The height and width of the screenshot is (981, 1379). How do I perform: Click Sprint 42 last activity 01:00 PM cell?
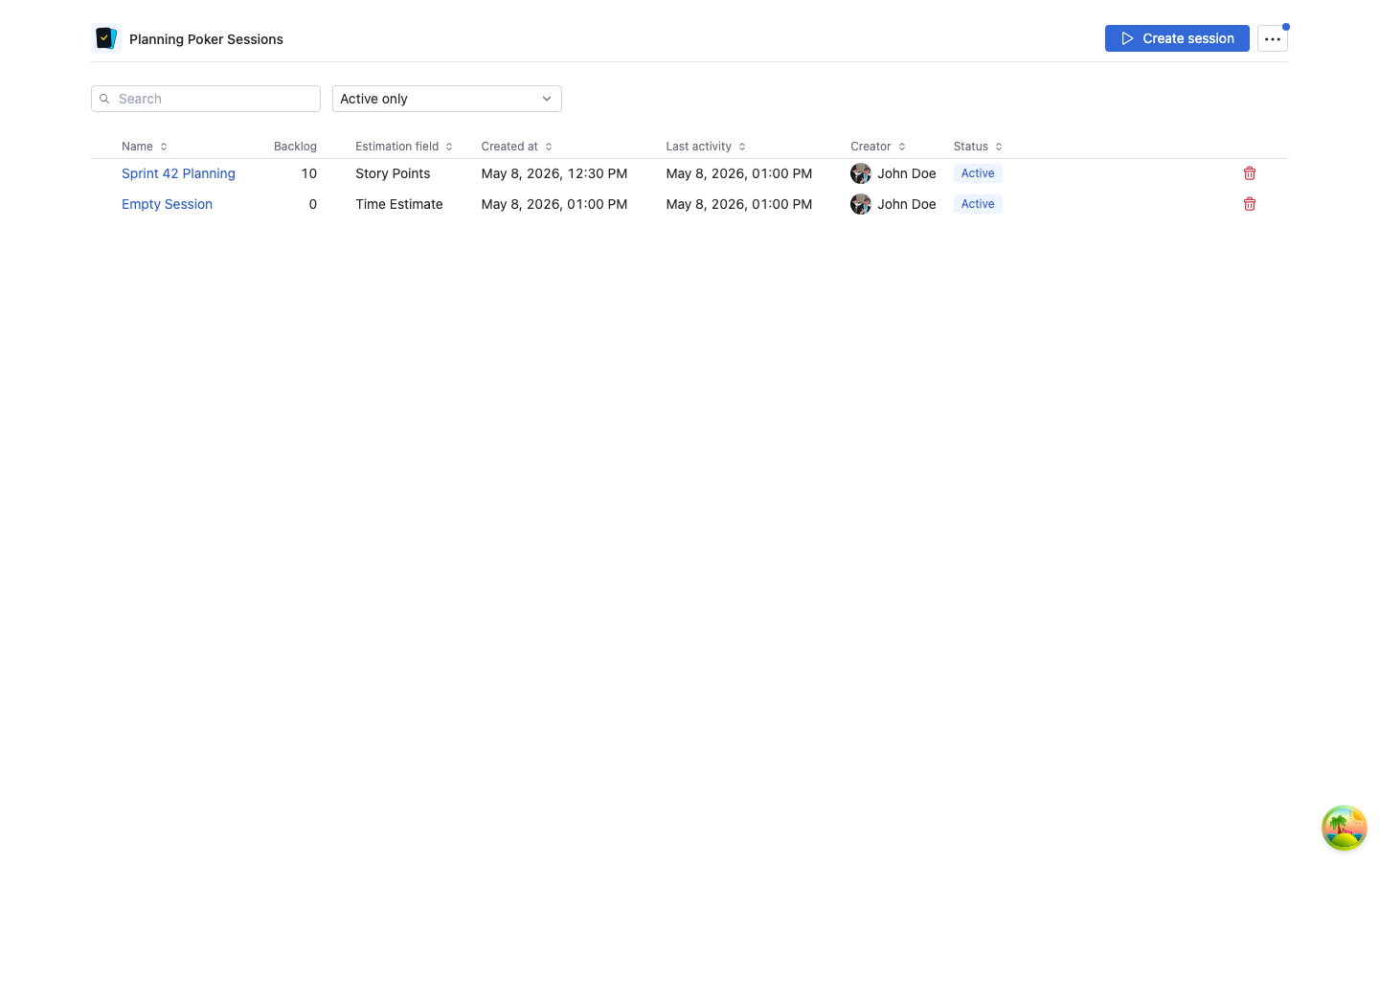point(739,173)
